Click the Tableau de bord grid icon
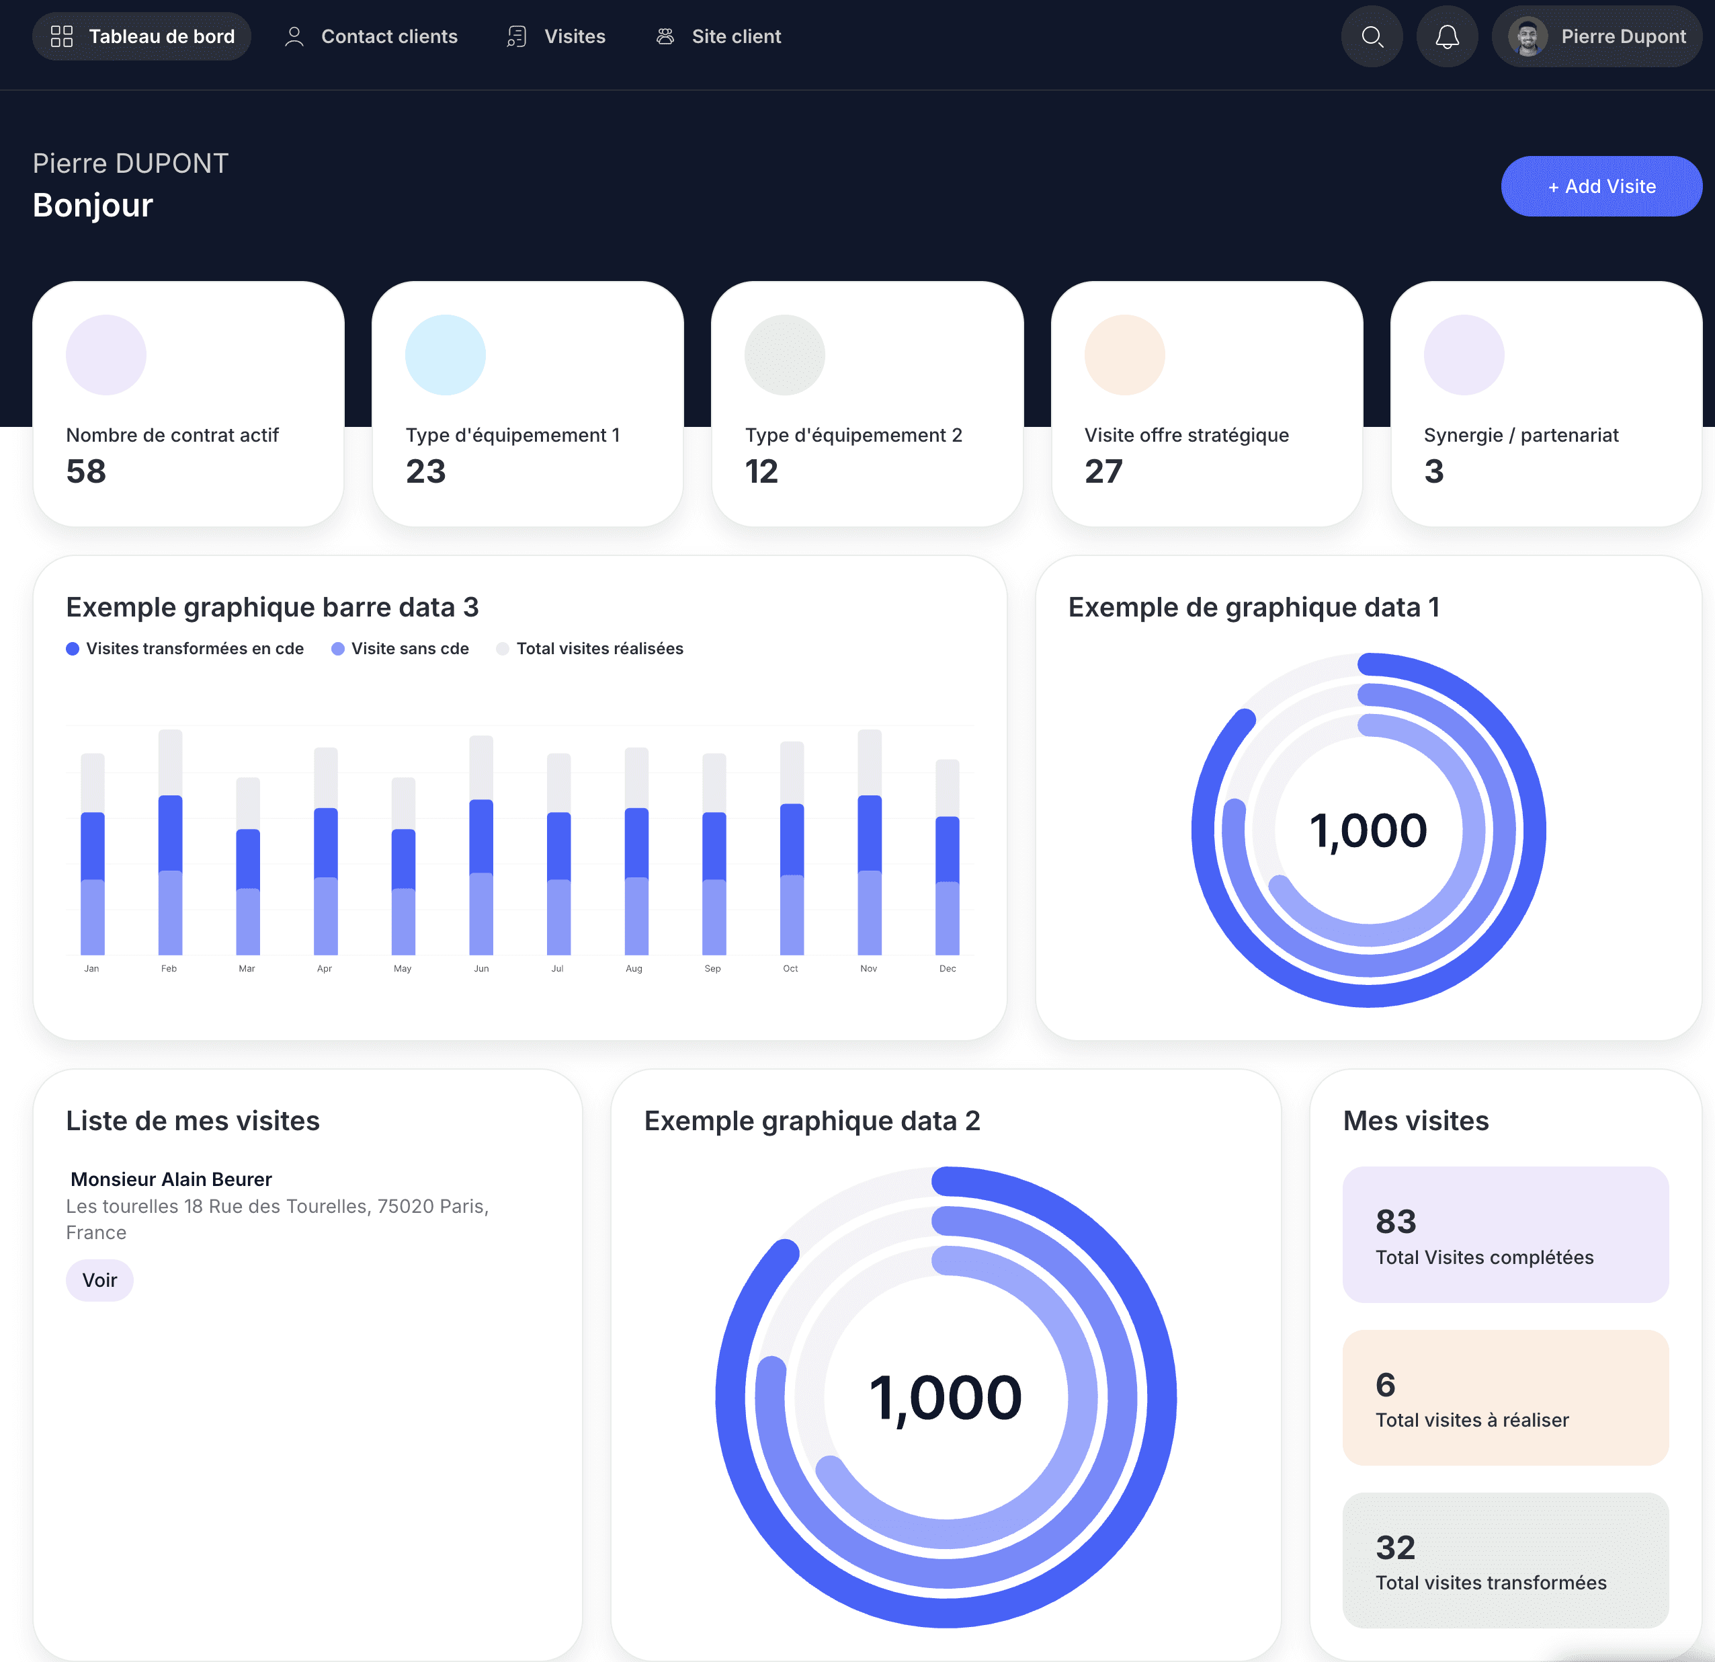The image size is (1715, 1662). pos(61,37)
